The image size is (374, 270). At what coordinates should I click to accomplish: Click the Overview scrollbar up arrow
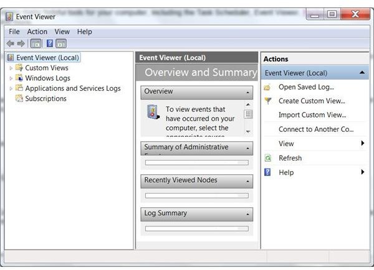pyautogui.click(x=248, y=105)
